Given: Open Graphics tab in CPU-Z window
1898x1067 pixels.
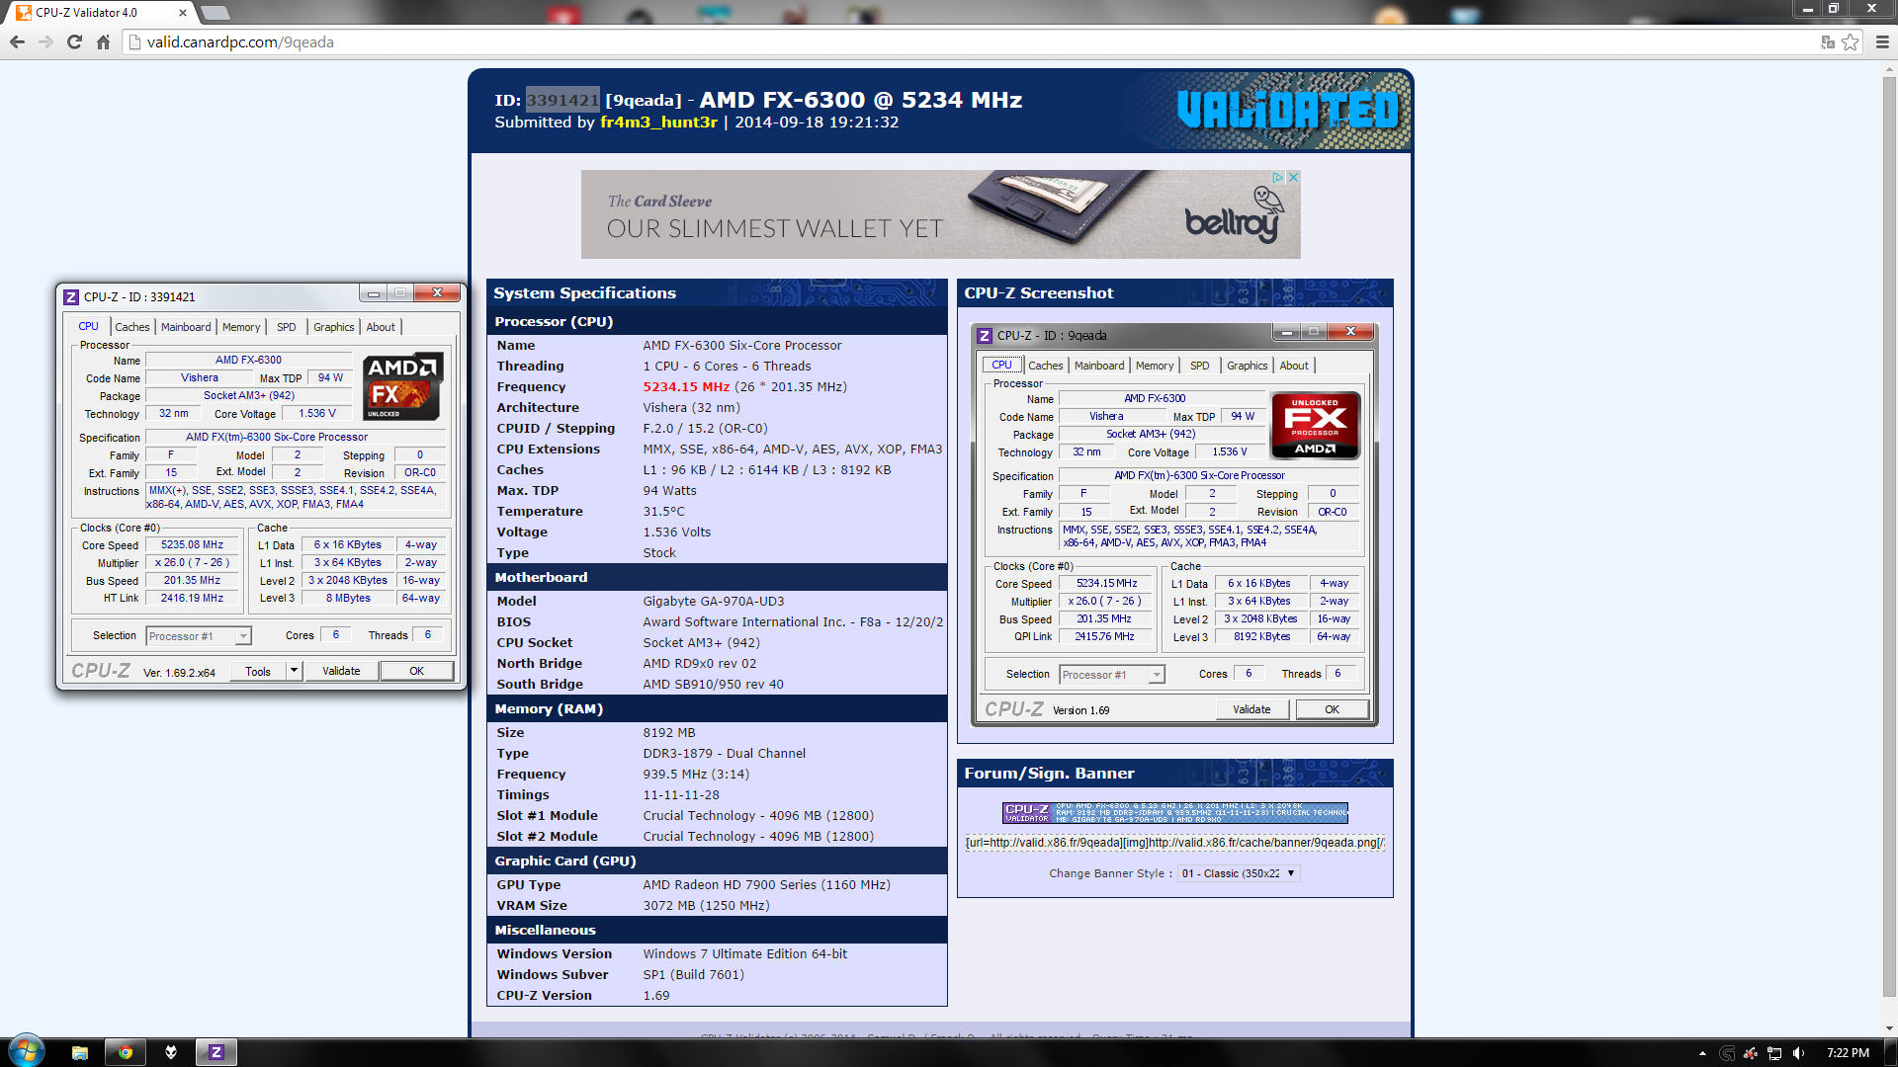Looking at the screenshot, I should pyautogui.click(x=334, y=327).
